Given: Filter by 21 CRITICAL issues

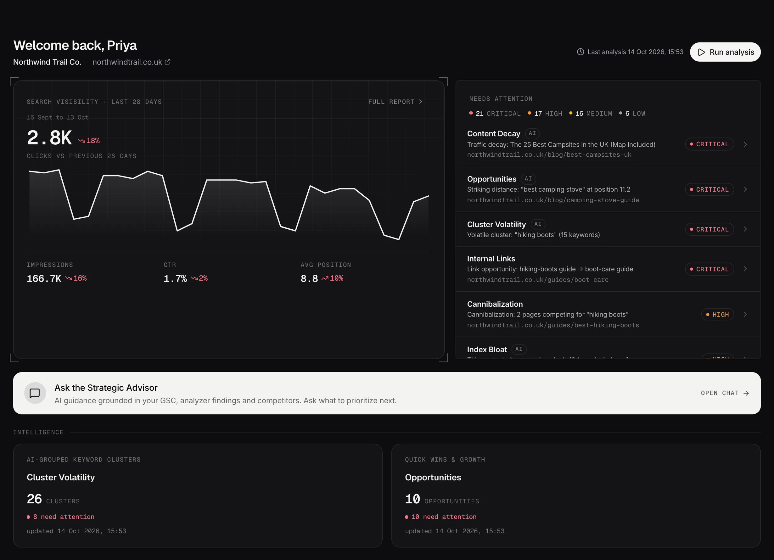Looking at the screenshot, I should point(495,114).
